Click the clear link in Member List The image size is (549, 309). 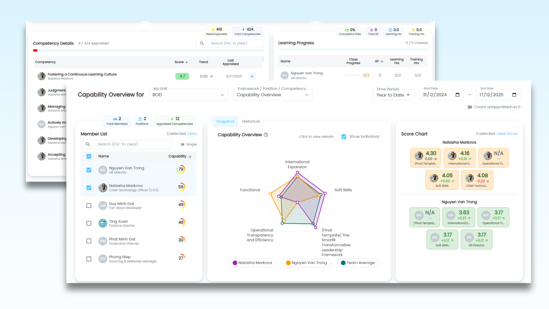192,134
